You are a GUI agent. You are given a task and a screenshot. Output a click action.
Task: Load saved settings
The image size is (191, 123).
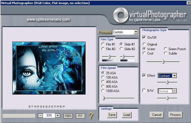coord(127,115)
